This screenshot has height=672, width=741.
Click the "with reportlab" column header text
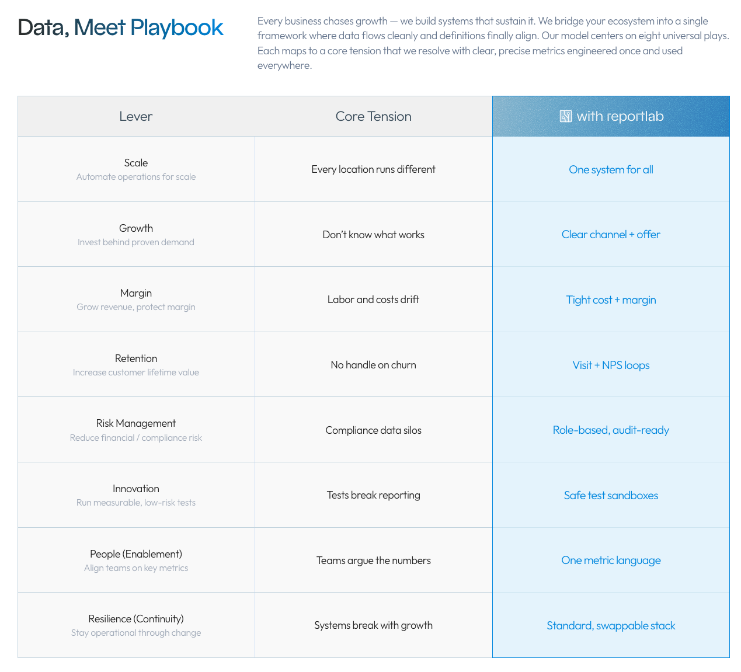(x=620, y=116)
